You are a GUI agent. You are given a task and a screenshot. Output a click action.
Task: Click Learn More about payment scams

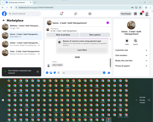(x=82, y=50)
